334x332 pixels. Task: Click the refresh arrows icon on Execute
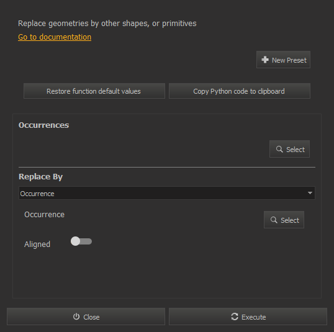tap(235, 316)
